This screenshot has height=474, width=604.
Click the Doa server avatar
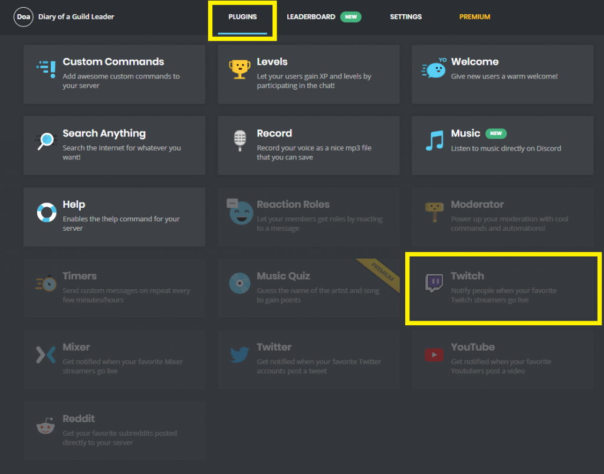click(24, 17)
